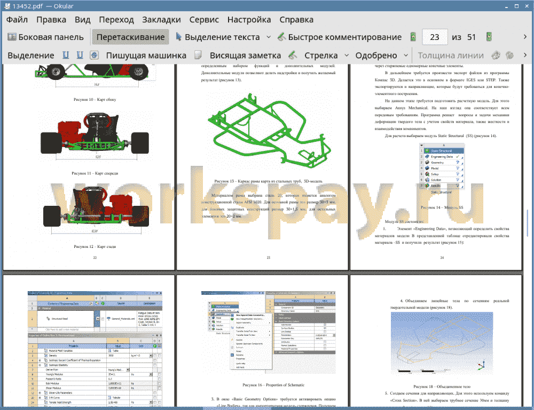Image resolution: width=534 pixels, height=410 pixels.
Task: Open the Файл menu
Action: (17, 20)
